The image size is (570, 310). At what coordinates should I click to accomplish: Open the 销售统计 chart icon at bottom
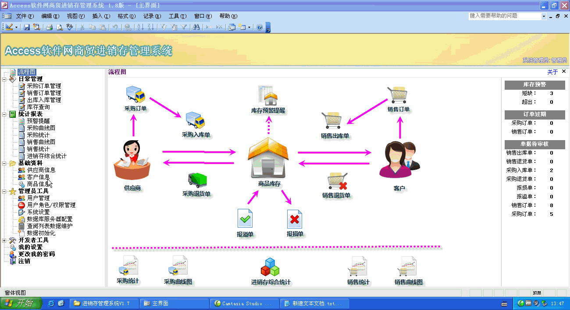pos(357,266)
